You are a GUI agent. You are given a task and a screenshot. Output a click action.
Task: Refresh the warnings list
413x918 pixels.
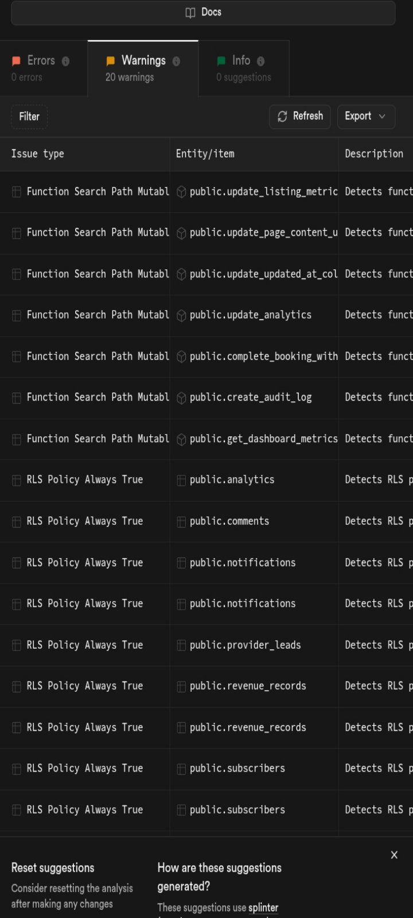300,117
